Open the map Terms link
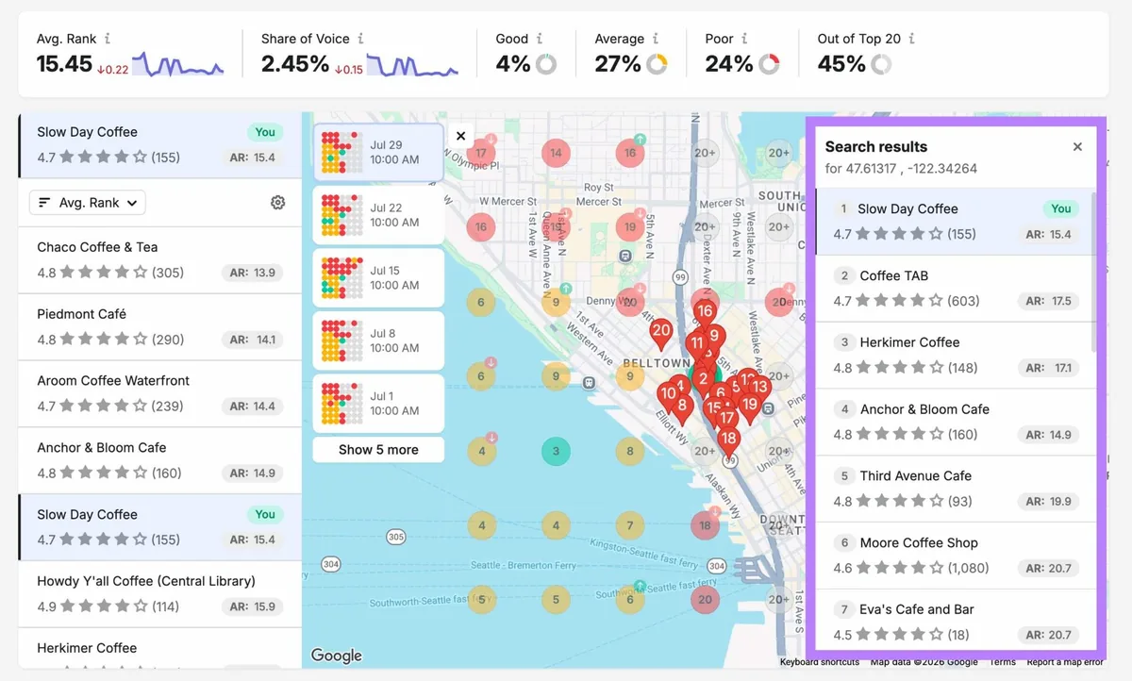 coord(1003,662)
